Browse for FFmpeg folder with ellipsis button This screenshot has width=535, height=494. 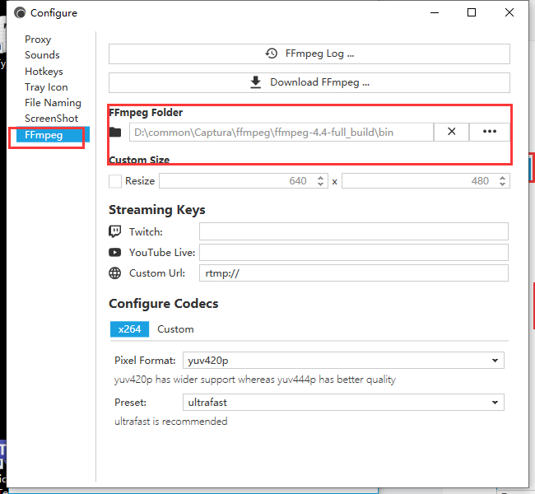click(490, 132)
